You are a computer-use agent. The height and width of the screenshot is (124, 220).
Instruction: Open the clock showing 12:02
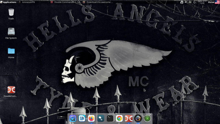click(202, 2)
